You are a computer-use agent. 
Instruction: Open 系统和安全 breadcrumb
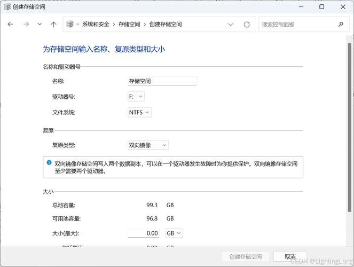96,24
